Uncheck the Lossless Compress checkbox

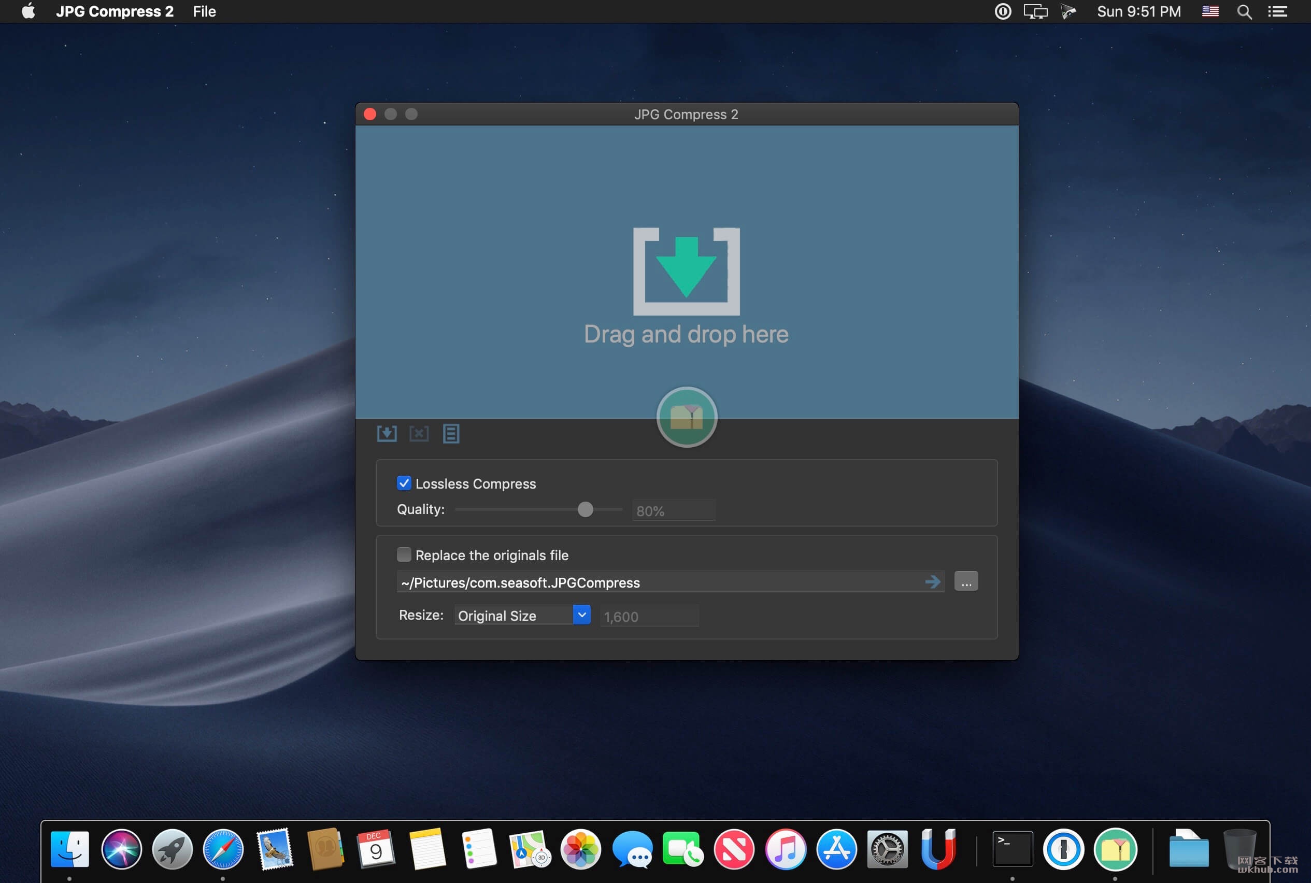click(404, 483)
